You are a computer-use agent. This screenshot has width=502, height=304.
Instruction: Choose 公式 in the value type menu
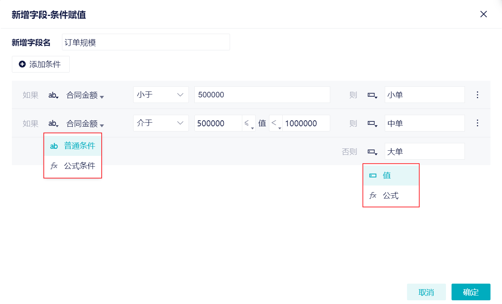391,196
